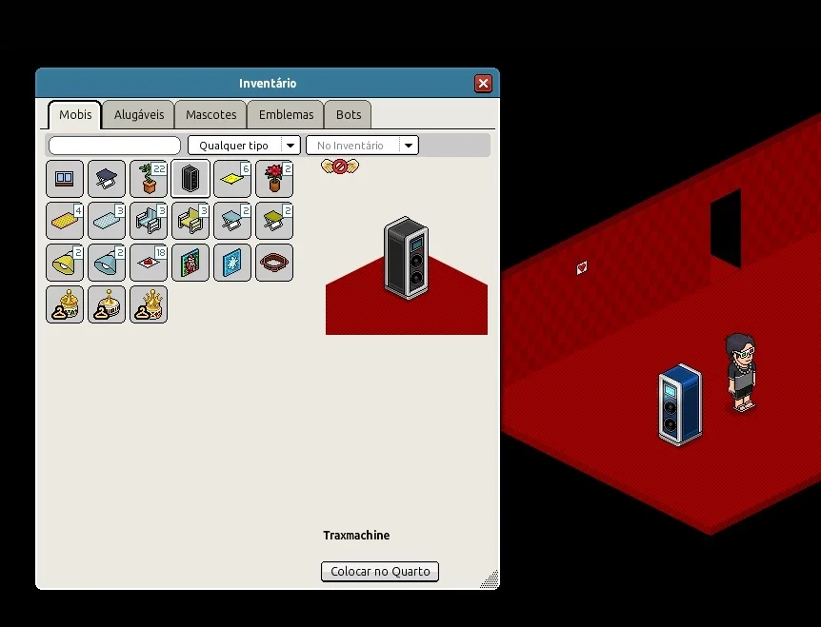The height and width of the screenshot is (627, 821).
Task: Open the Bots tab
Action: click(349, 114)
